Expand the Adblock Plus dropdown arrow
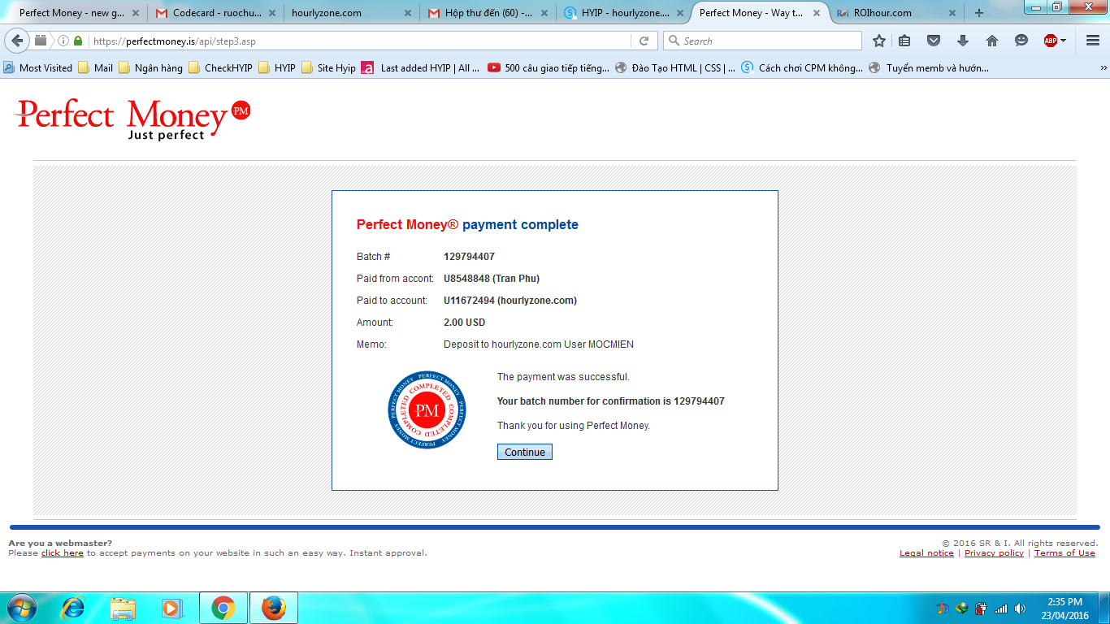The width and height of the screenshot is (1110, 624). tap(1063, 41)
